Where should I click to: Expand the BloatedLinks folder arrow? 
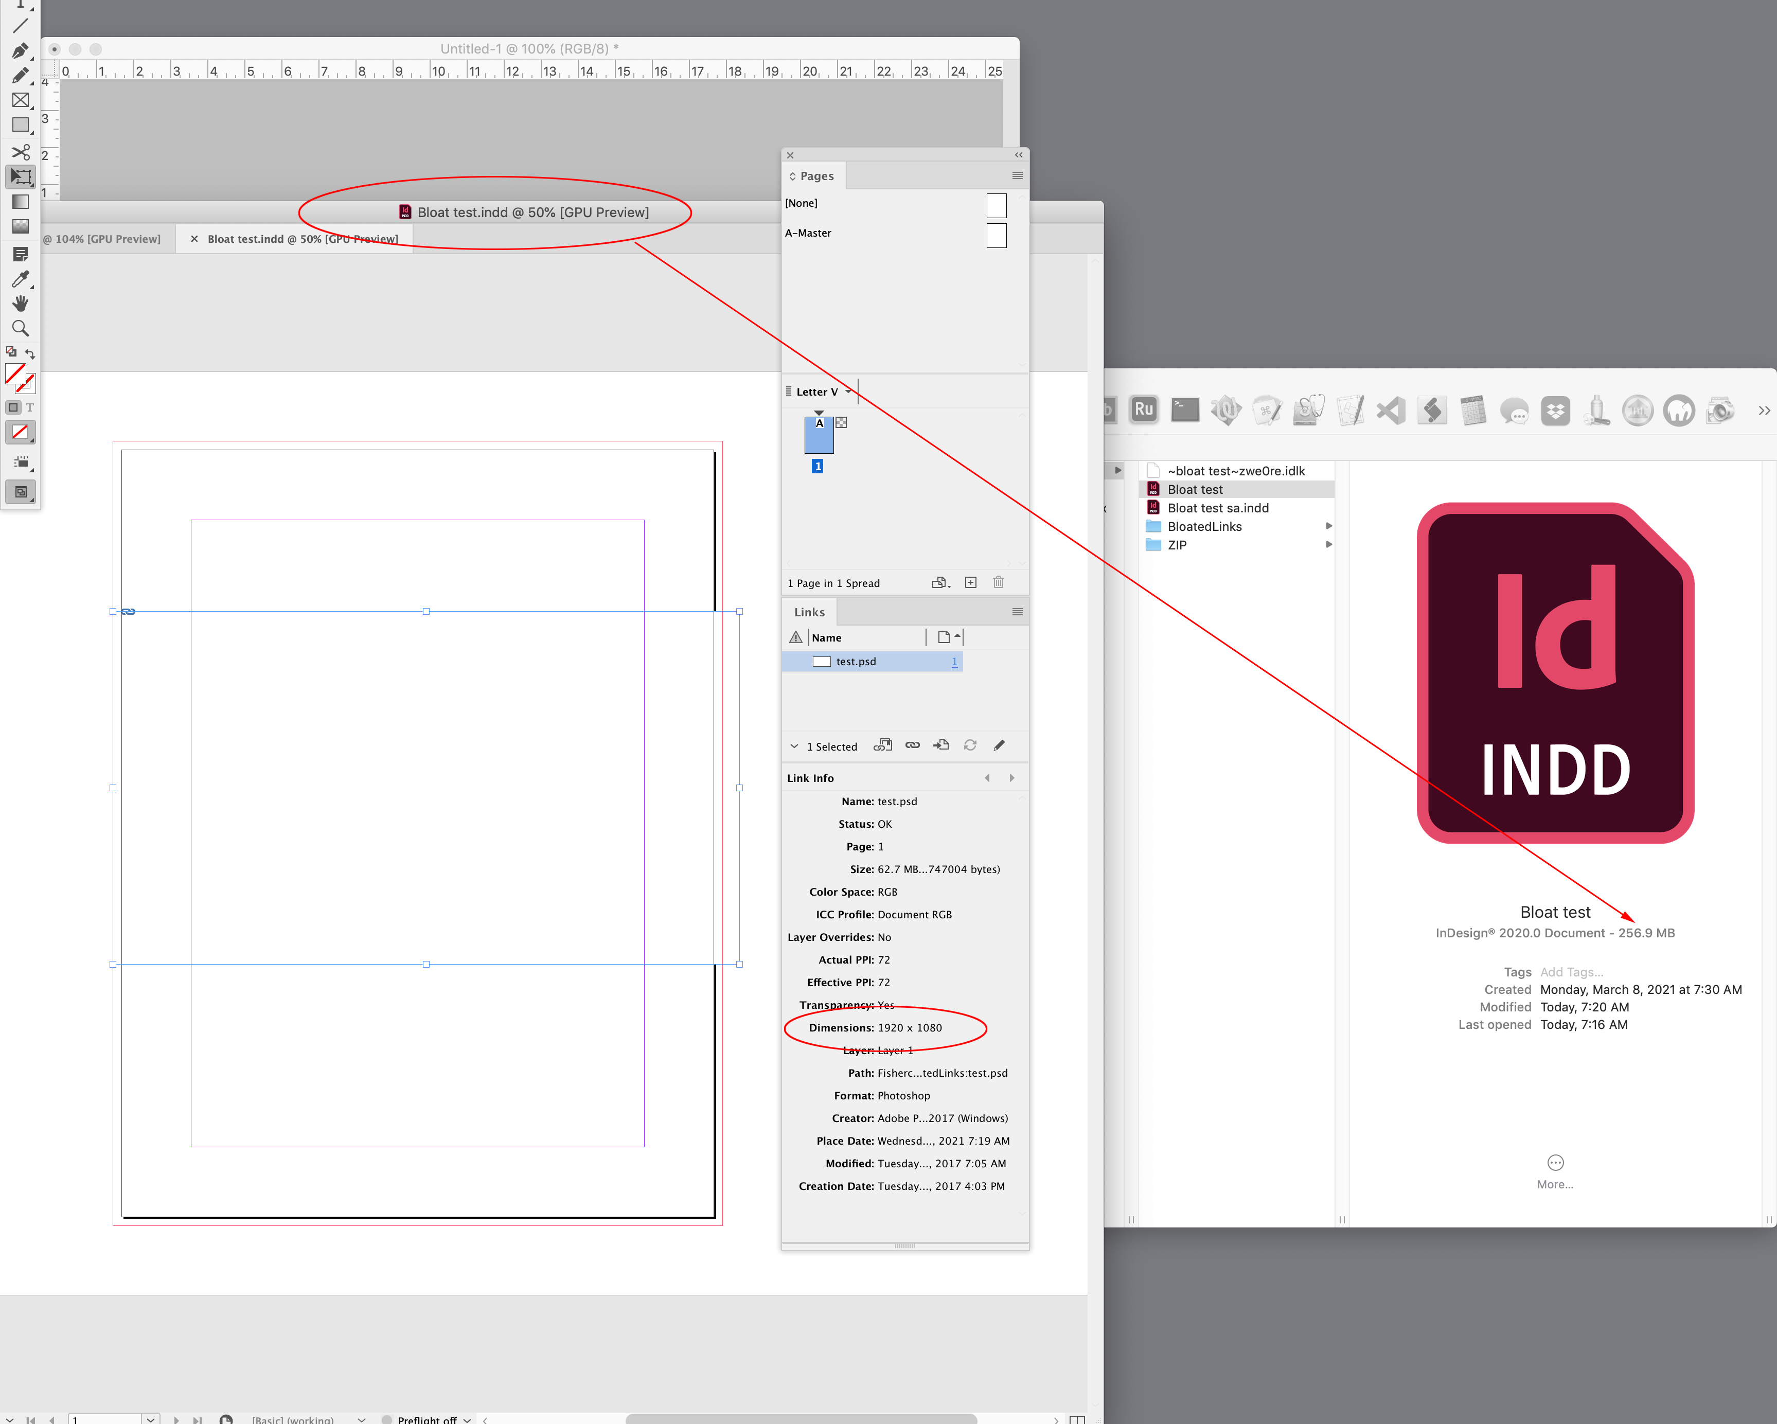pos(1328,526)
